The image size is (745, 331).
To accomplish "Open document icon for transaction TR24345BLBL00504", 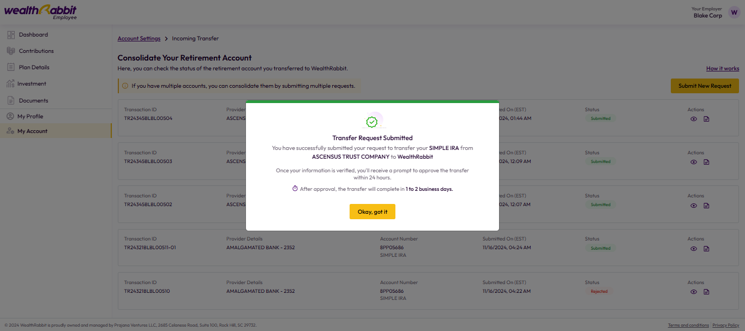I will coord(706,119).
